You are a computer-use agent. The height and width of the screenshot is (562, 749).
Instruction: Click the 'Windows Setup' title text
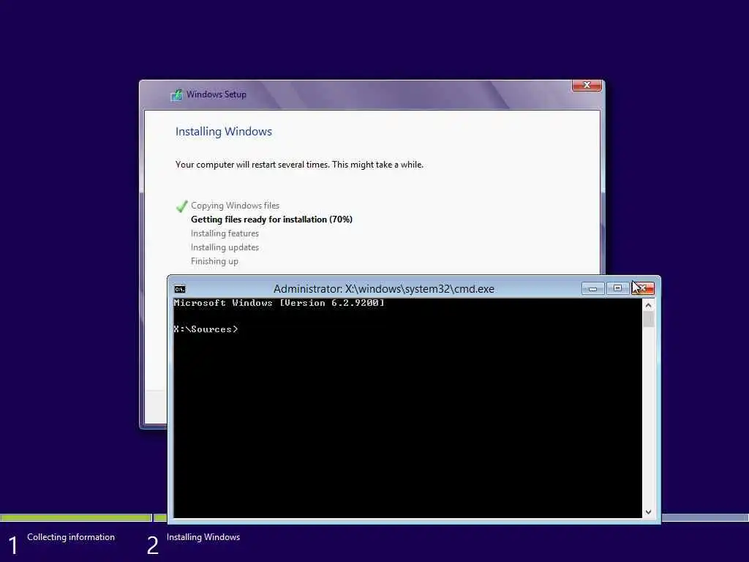(x=217, y=94)
